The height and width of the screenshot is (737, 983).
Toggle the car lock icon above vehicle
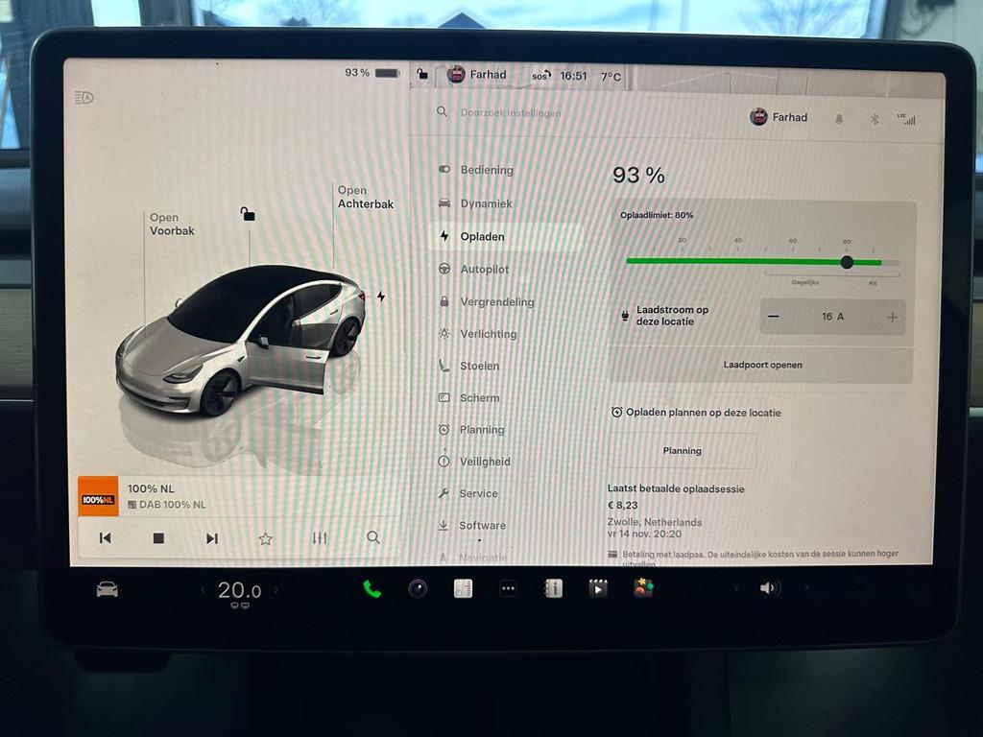(x=248, y=214)
